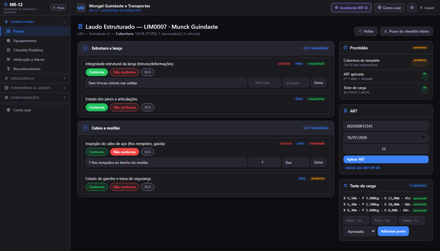Toggle the light/dark theme sun icon

tap(412, 8)
